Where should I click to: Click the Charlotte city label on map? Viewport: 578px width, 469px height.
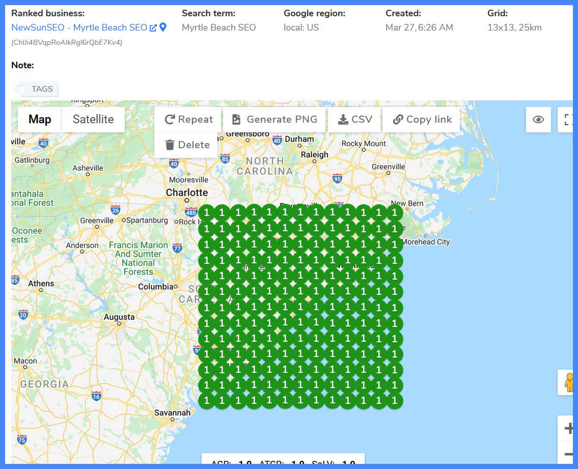pyautogui.click(x=187, y=192)
